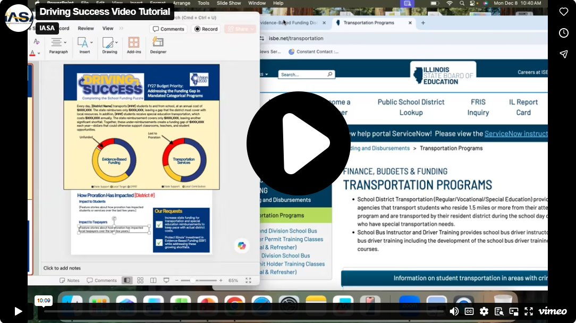
Task: Share the video via paper plane icon
Action: (563, 54)
